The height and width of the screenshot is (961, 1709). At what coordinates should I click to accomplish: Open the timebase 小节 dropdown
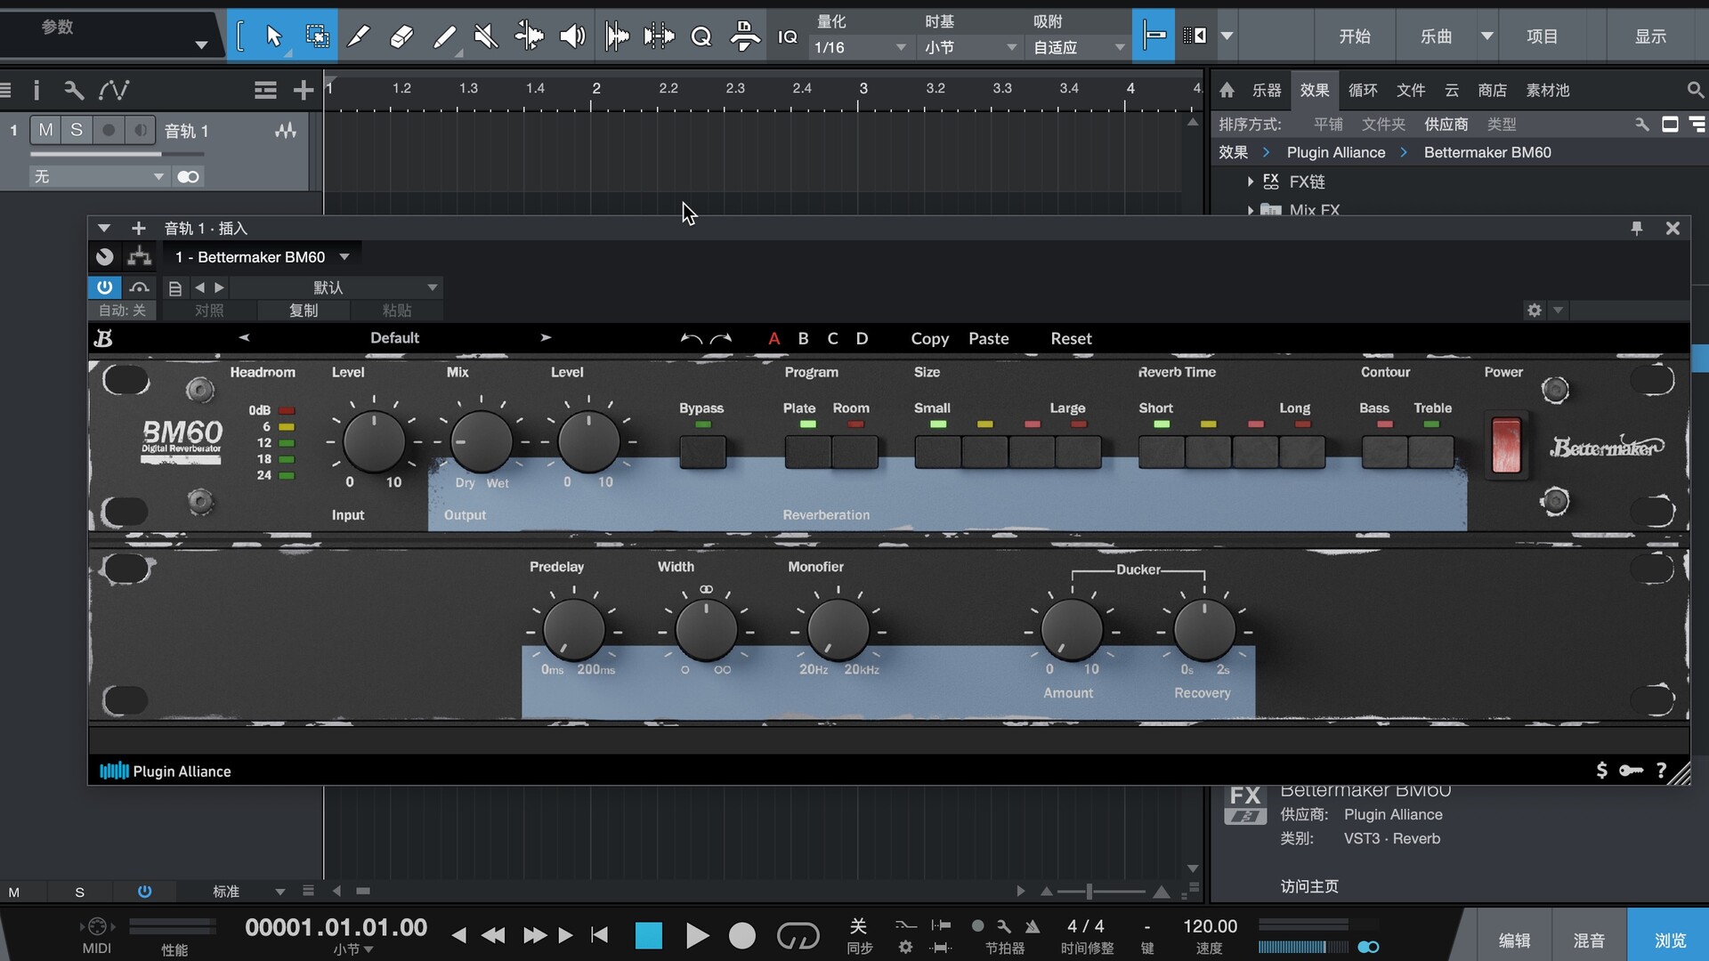pyautogui.click(x=970, y=47)
